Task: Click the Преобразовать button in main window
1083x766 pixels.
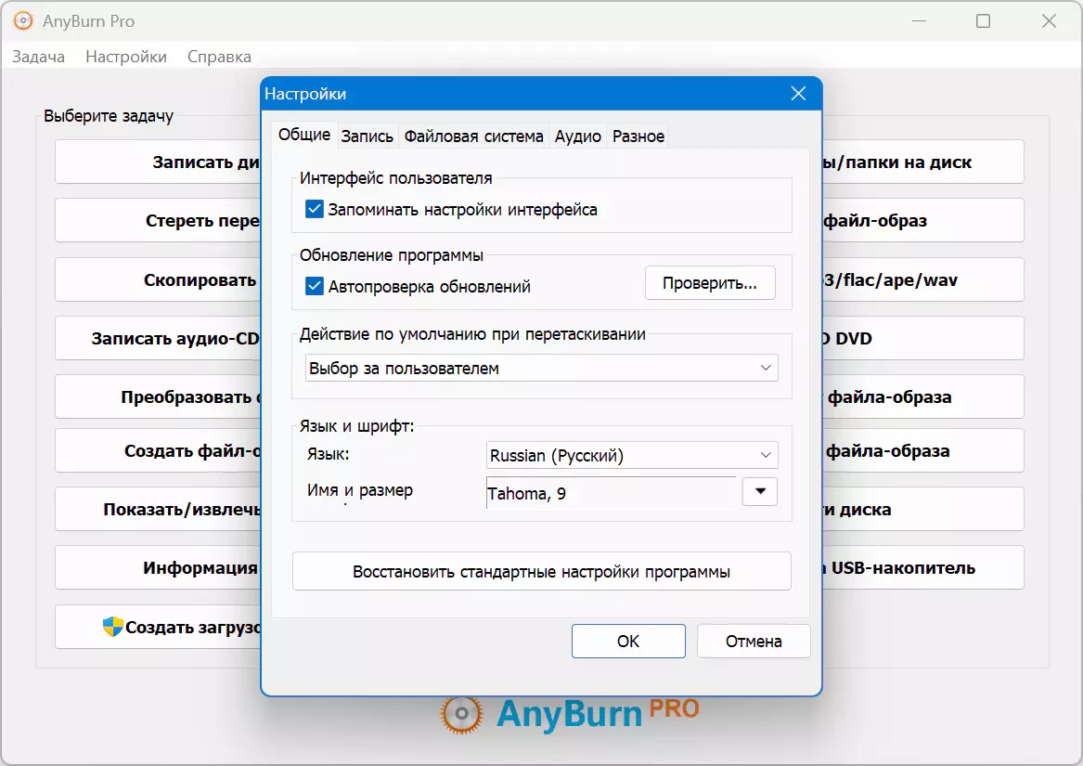Action: tap(158, 396)
